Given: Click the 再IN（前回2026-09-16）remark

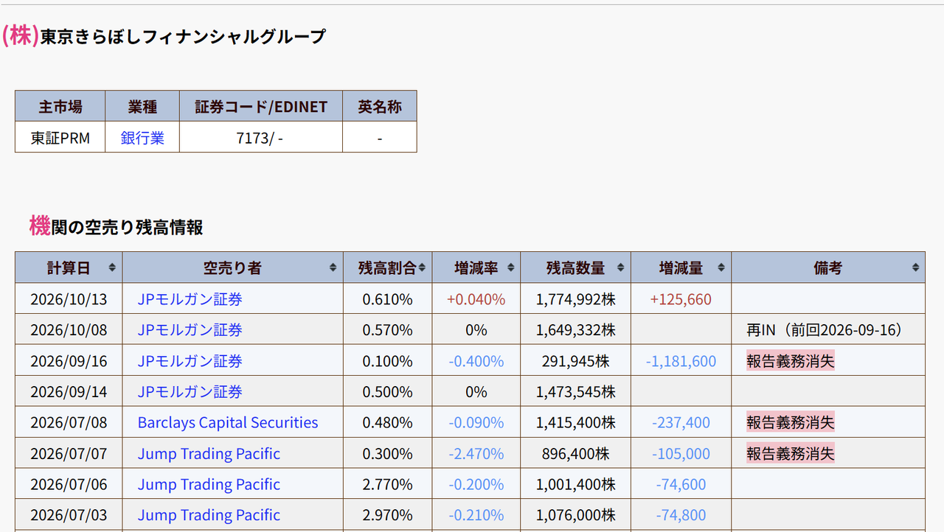Looking at the screenshot, I should 825,330.
